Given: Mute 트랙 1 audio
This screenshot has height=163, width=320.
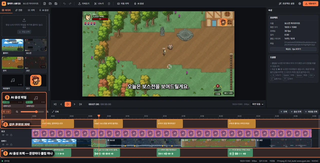Looking at the screenshot, I should [x=7, y=145].
